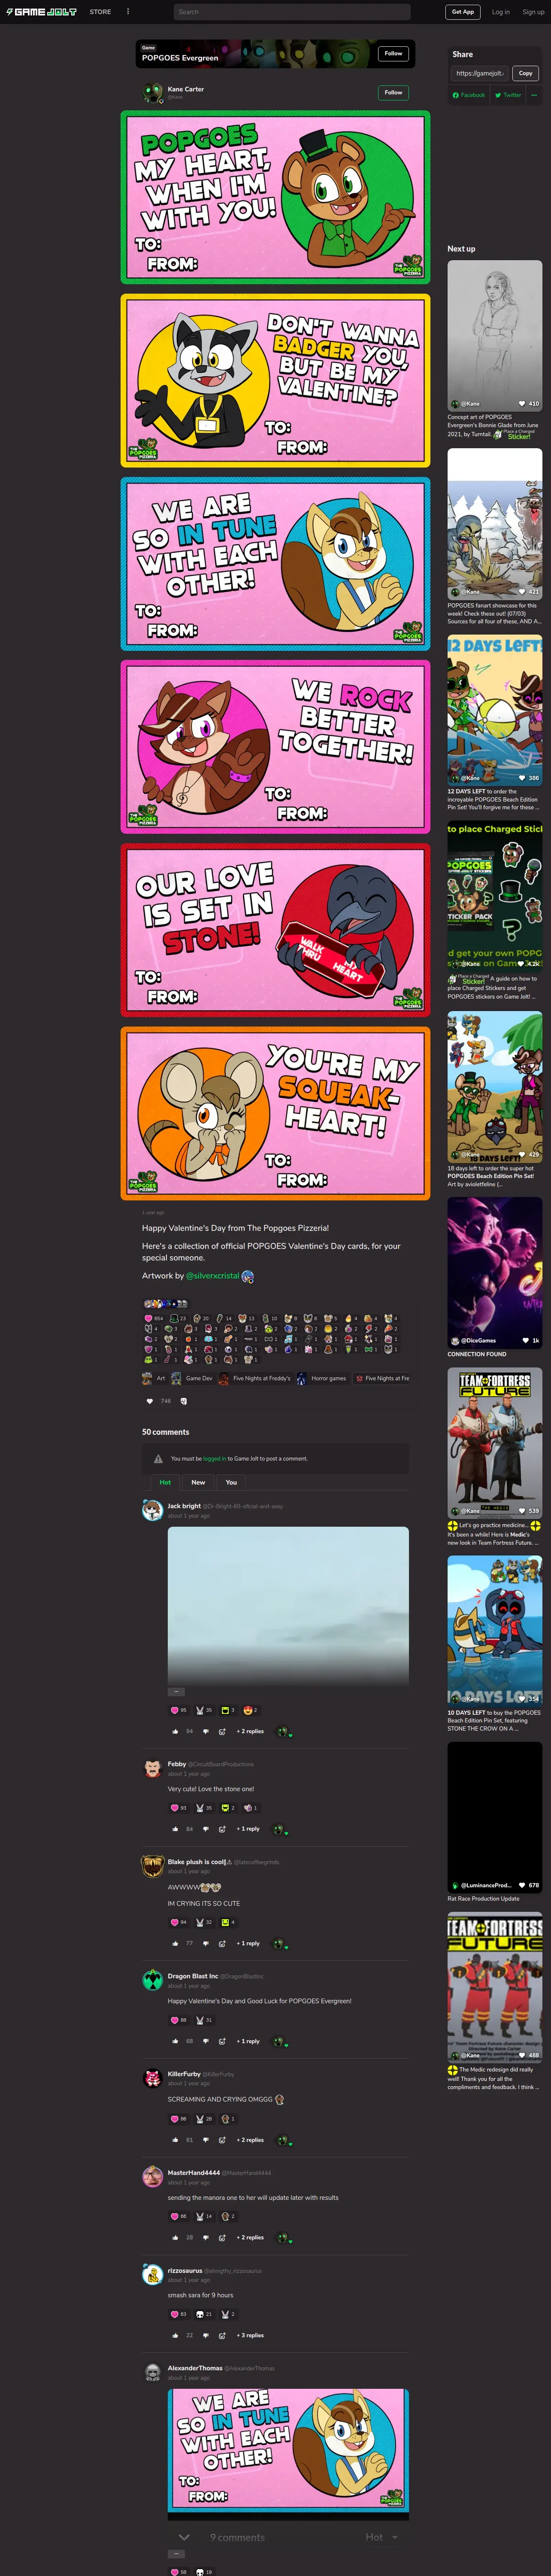Copy the share URL
551x2576 pixels.
click(525, 73)
